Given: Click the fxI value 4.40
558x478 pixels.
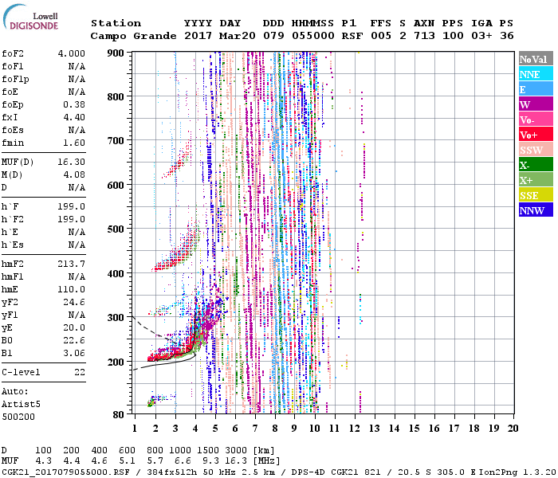Looking at the screenshot, I should (x=74, y=117).
